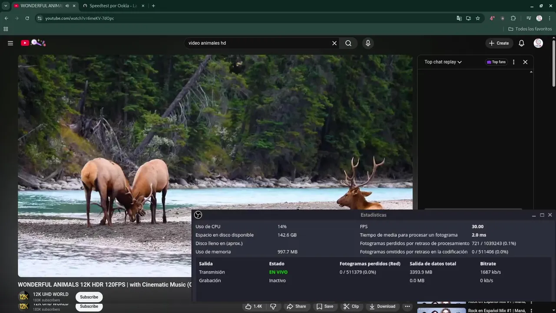556x313 pixels.
Task: Click the total data output 3393.9 MB
Action: point(421,272)
